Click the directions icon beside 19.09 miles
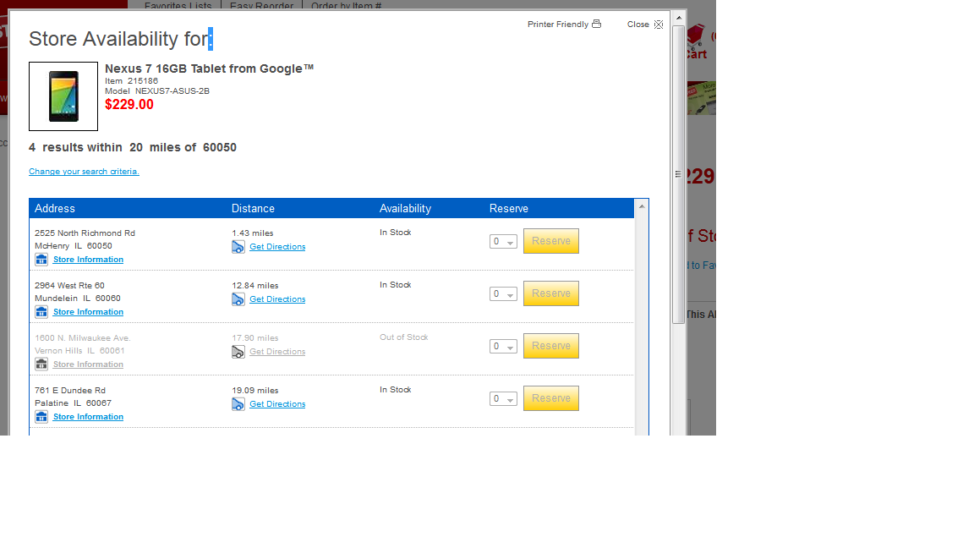 click(238, 404)
